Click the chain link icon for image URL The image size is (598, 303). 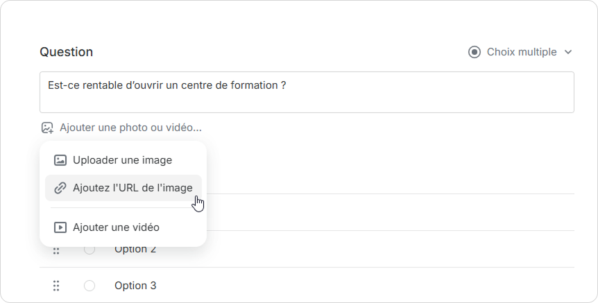[x=60, y=188]
